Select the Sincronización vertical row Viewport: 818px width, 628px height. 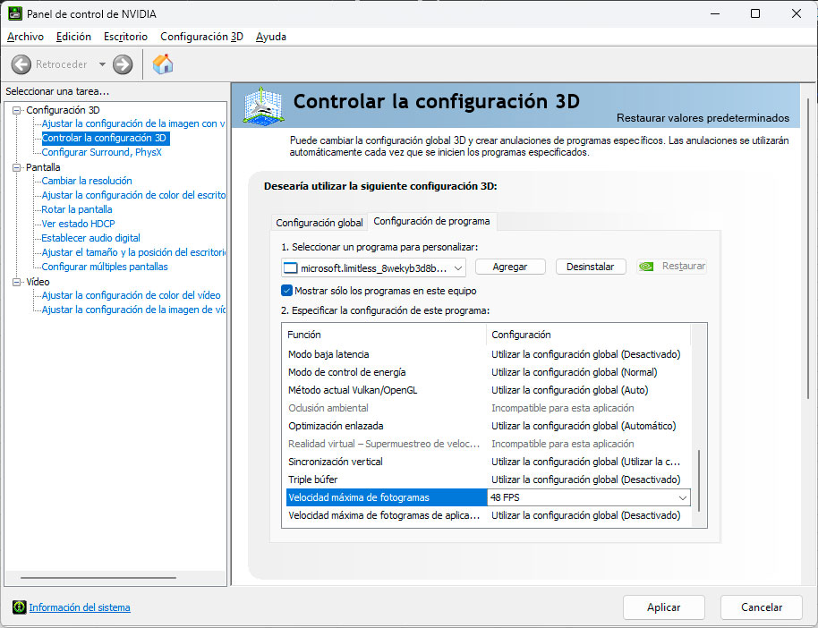coord(488,462)
